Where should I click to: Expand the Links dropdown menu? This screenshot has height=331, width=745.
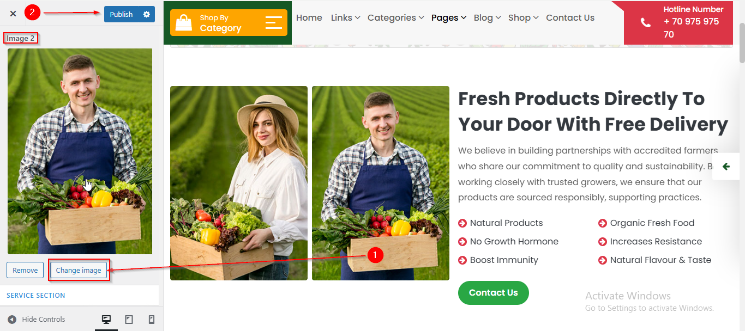pos(345,18)
